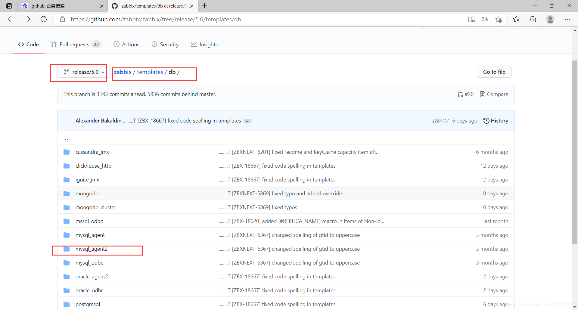
Task: Expand the release/5.0 branch dropdown
Action: 84,72
